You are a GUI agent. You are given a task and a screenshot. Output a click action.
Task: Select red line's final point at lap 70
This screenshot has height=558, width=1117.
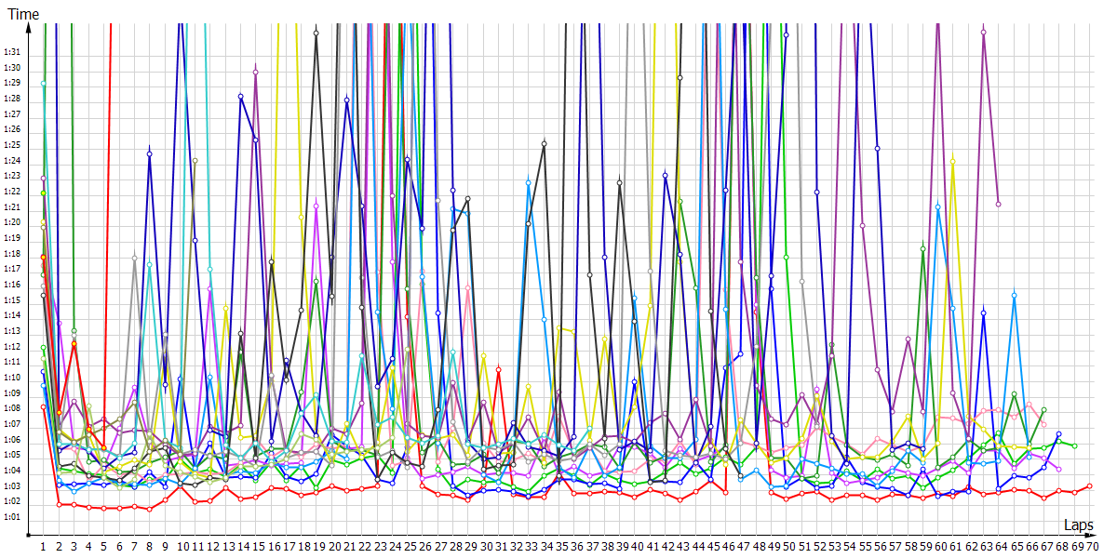[x=1089, y=485]
